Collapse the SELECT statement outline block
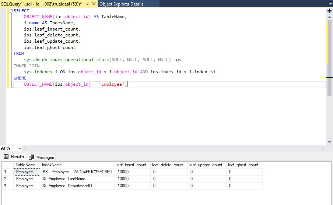The image size is (333, 205). (11, 11)
